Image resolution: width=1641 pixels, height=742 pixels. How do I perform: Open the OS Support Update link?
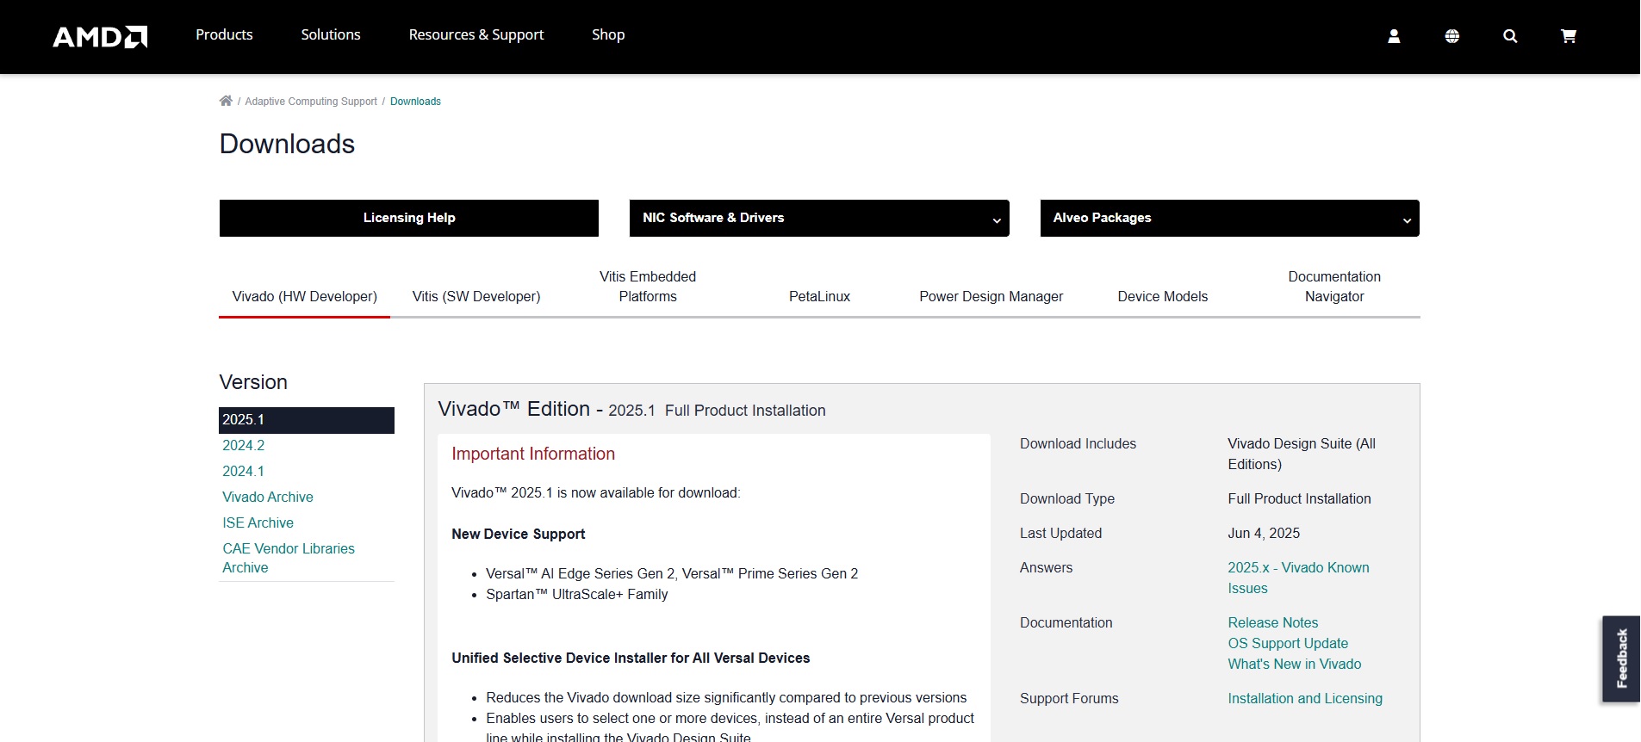pyautogui.click(x=1288, y=643)
